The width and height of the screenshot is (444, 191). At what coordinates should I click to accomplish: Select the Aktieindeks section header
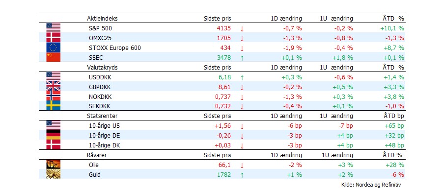(x=102, y=19)
